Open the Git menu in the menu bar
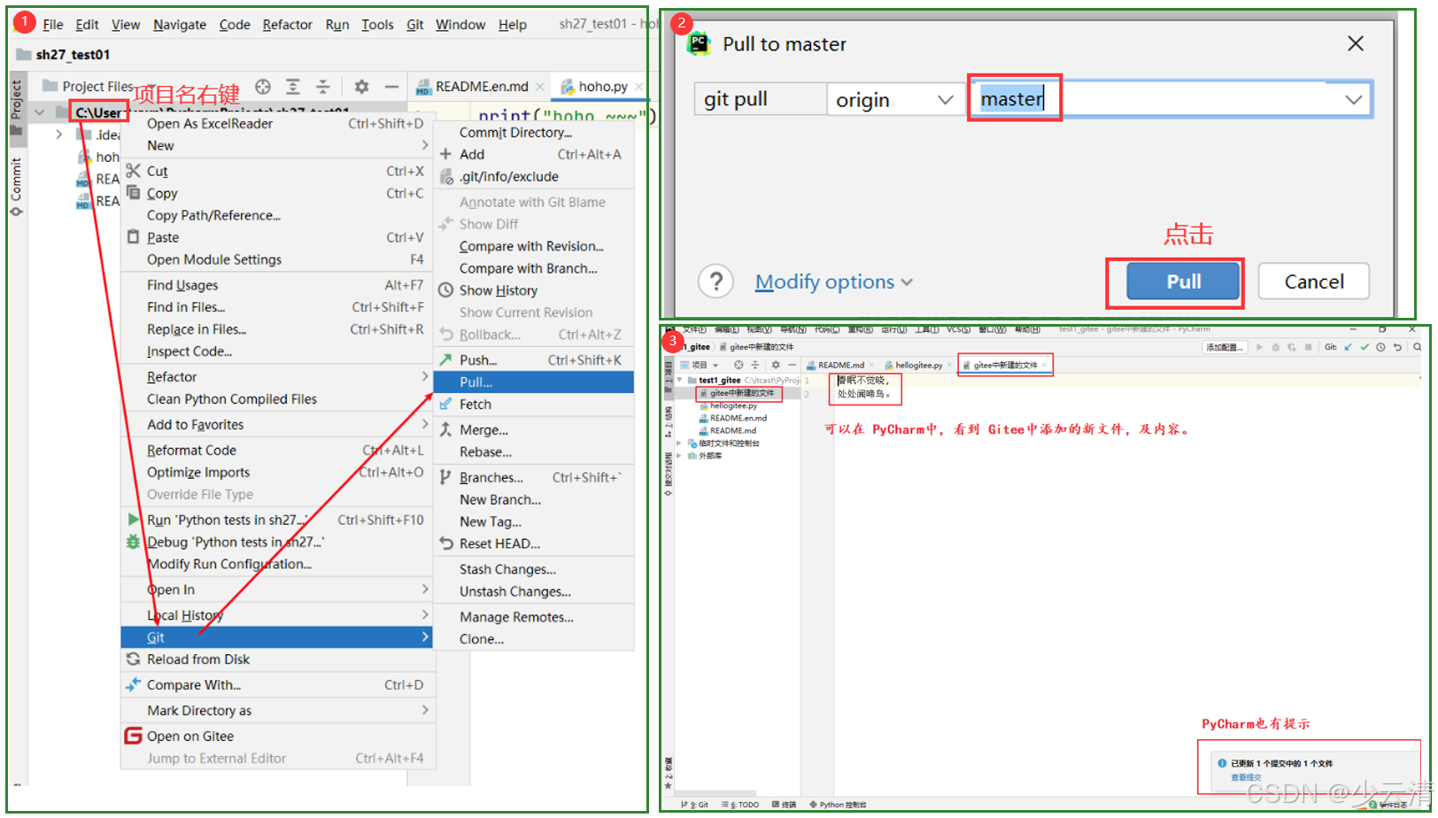The height and width of the screenshot is (818, 1438). pos(414,25)
